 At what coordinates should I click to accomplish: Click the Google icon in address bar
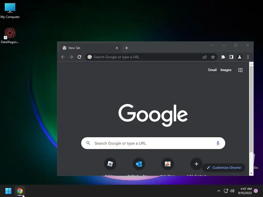tap(90, 57)
